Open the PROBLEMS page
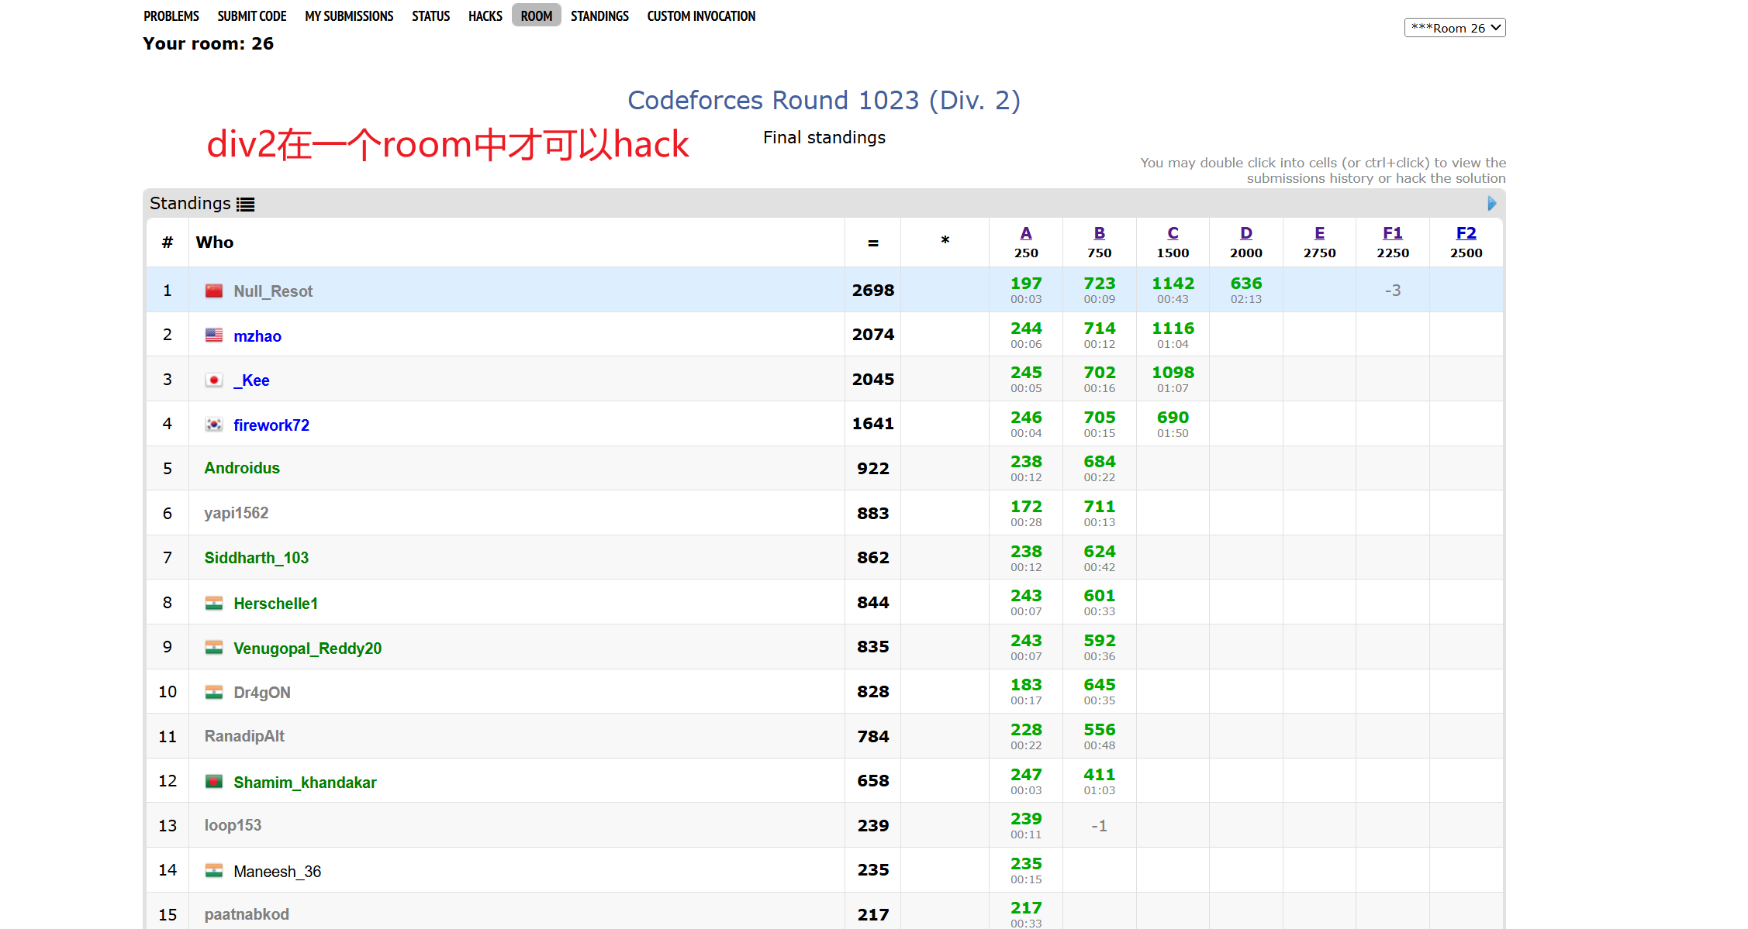The image size is (1748, 929). 171,15
